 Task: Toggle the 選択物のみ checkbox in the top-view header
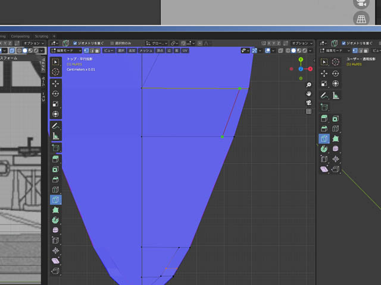112,43
